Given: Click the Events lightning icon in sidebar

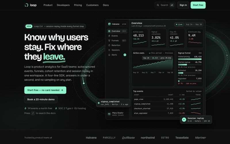Looking at the screenshot, I should (109, 36).
